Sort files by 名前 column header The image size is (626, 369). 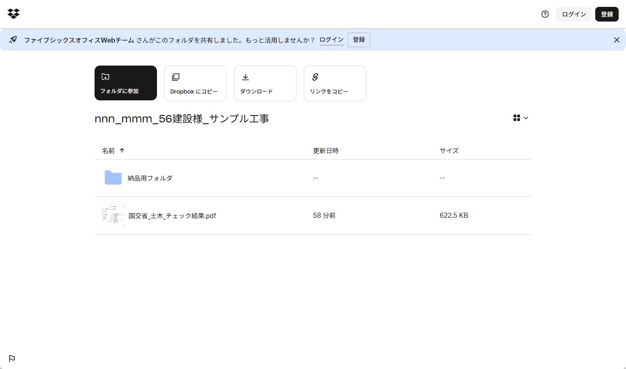point(109,151)
